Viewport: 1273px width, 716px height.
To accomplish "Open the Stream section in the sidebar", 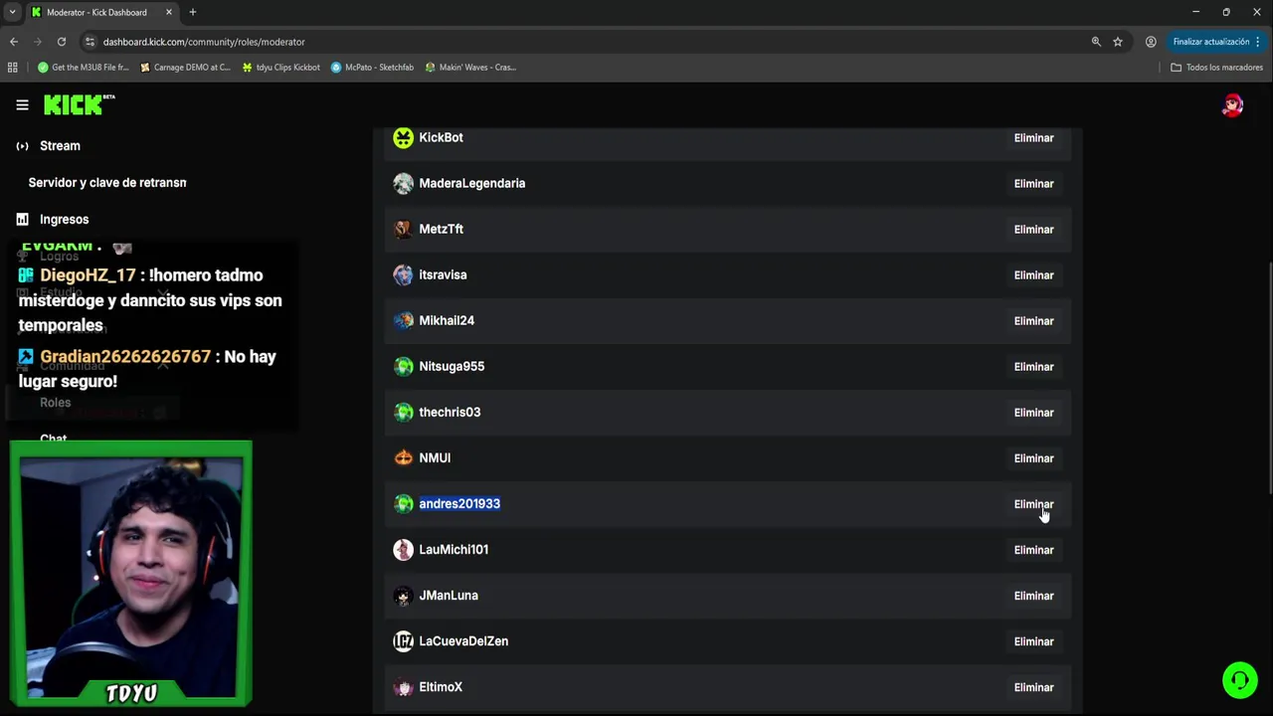I will coord(60,146).
